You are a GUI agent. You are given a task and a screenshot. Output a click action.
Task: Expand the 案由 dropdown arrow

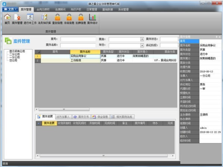point(142,39)
